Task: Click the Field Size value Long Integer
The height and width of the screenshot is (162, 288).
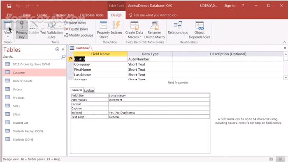Action: tap(159, 95)
